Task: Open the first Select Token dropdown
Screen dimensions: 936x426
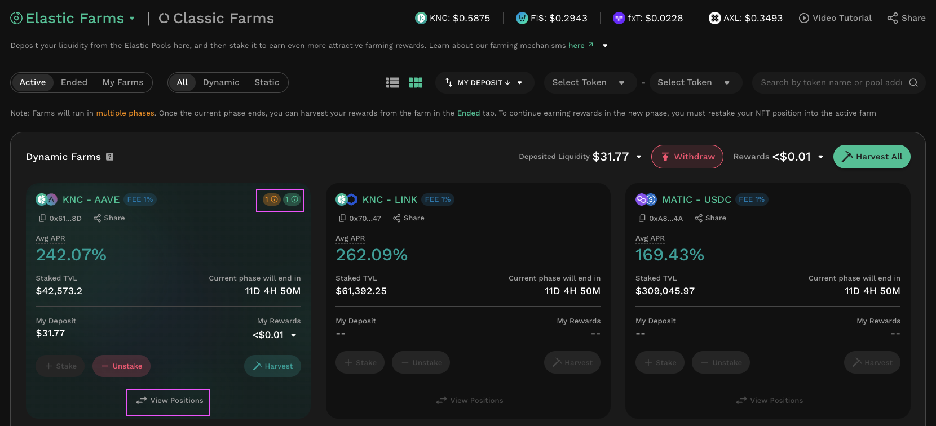Action: 590,82
